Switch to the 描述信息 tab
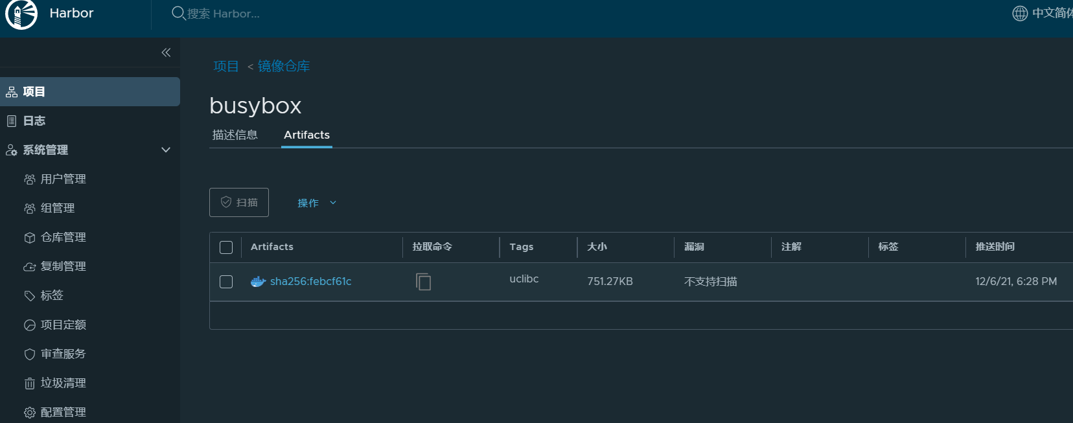The image size is (1073, 423). (235, 135)
